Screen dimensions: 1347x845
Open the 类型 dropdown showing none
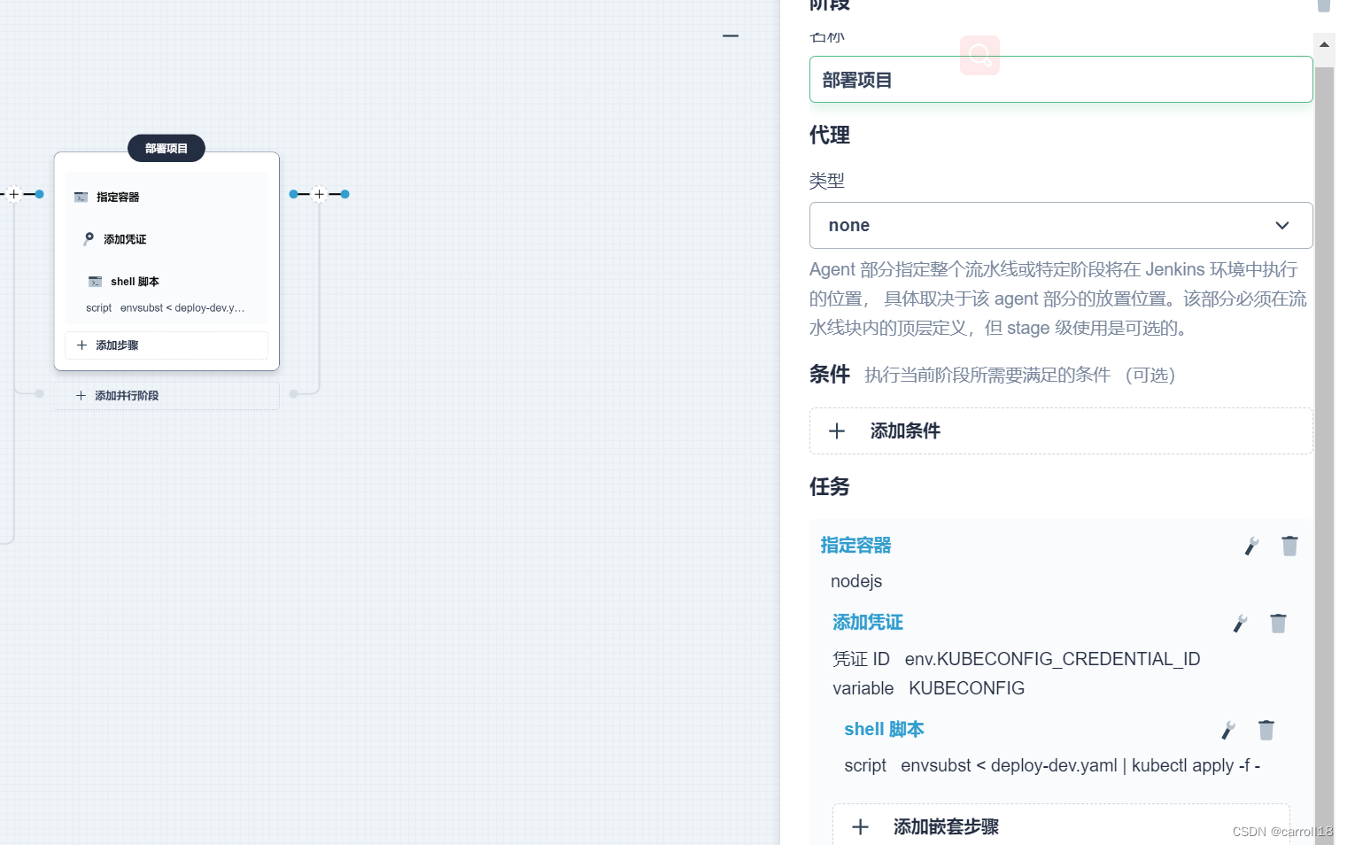point(1061,226)
